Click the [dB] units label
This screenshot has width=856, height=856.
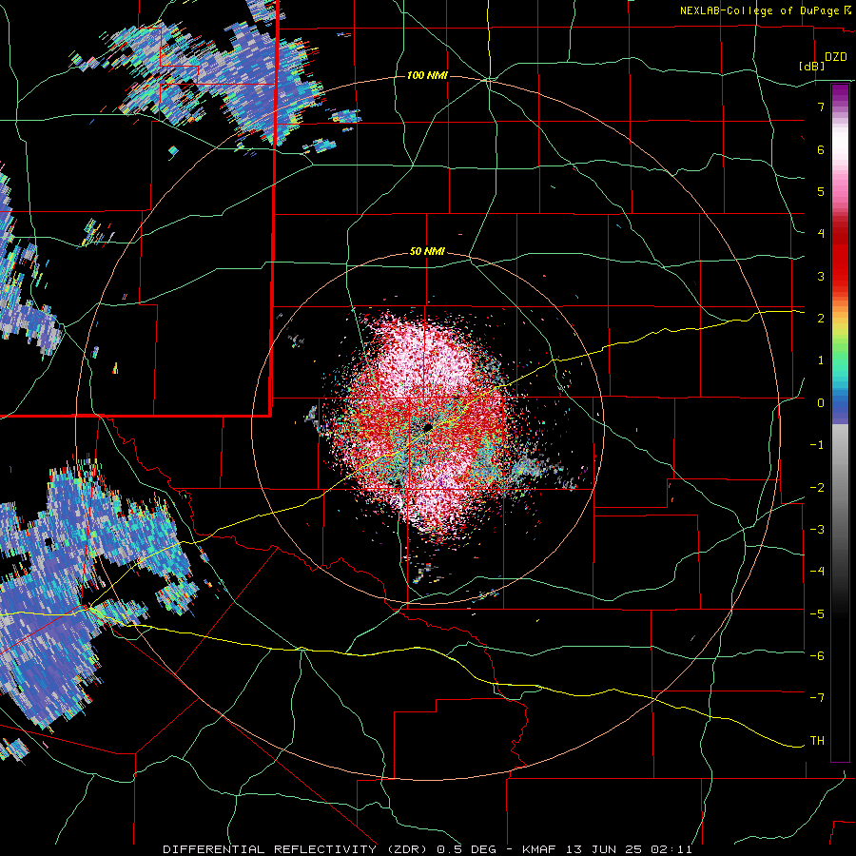point(812,66)
